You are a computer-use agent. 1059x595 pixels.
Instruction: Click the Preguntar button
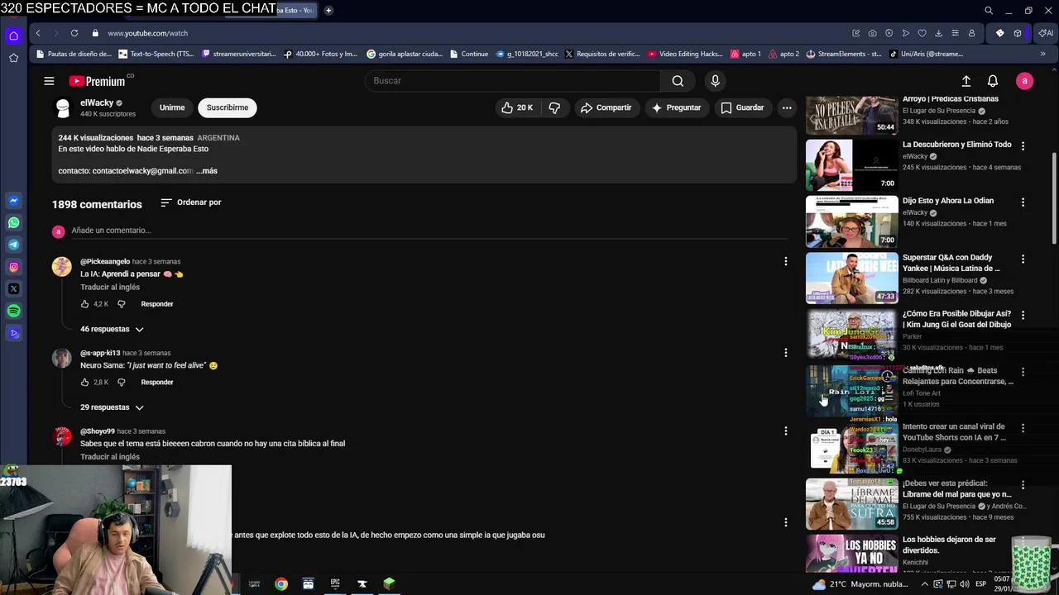[676, 107]
